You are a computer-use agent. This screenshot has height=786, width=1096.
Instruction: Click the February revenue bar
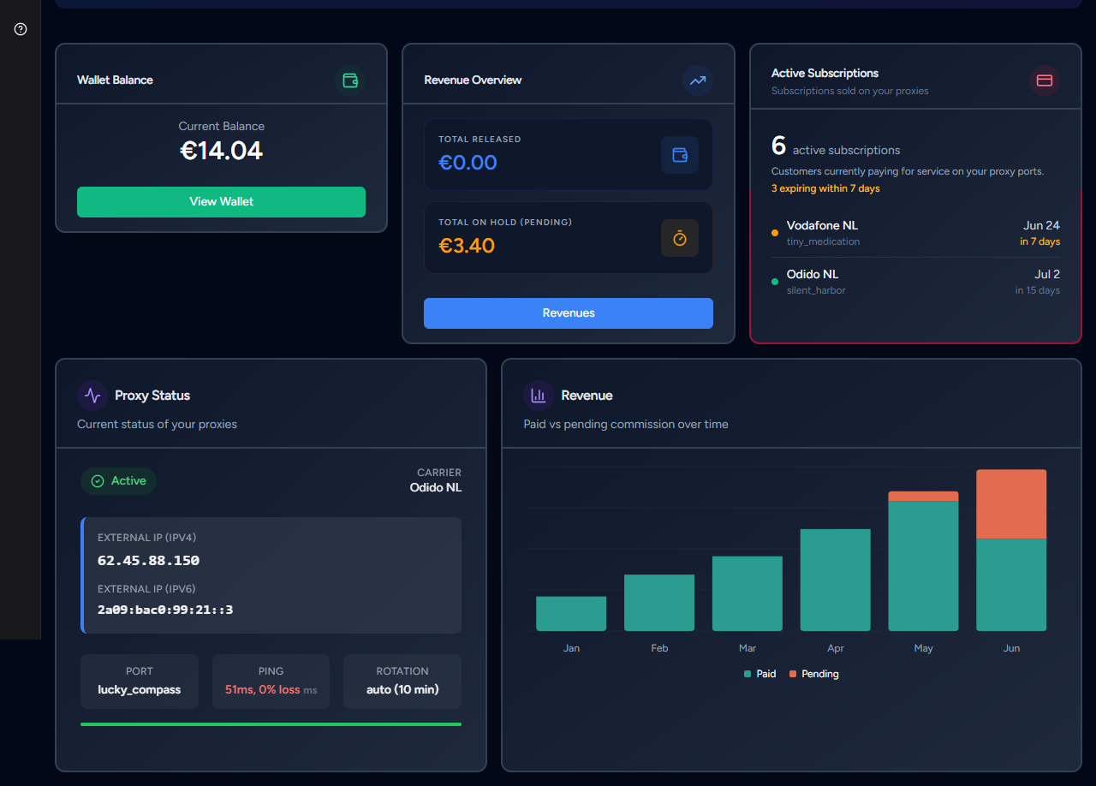[659, 603]
